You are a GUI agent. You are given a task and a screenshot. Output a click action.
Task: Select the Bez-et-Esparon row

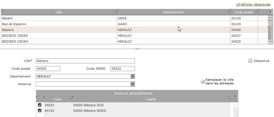click(x=134, y=24)
